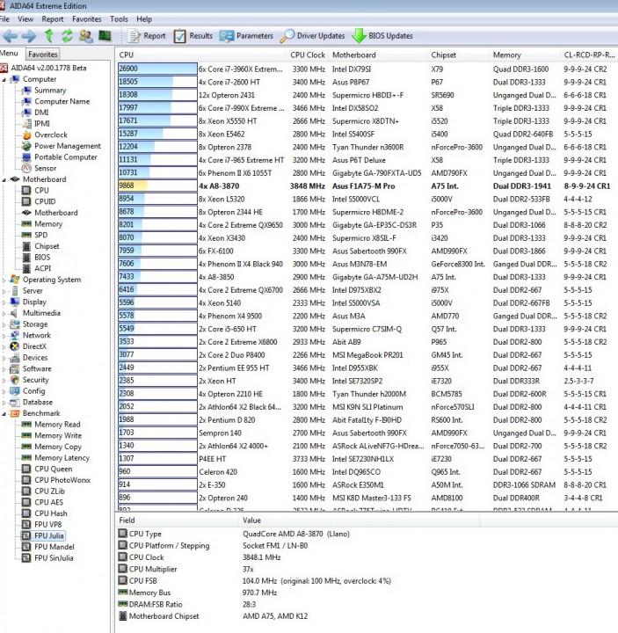The image size is (618, 633).
Task: Click the Value column header
Action: coord(360,520)
